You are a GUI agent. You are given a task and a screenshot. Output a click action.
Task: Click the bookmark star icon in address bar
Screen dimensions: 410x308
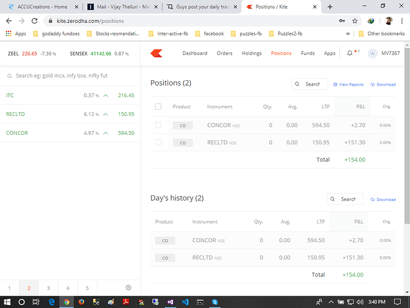pos(355,21)
